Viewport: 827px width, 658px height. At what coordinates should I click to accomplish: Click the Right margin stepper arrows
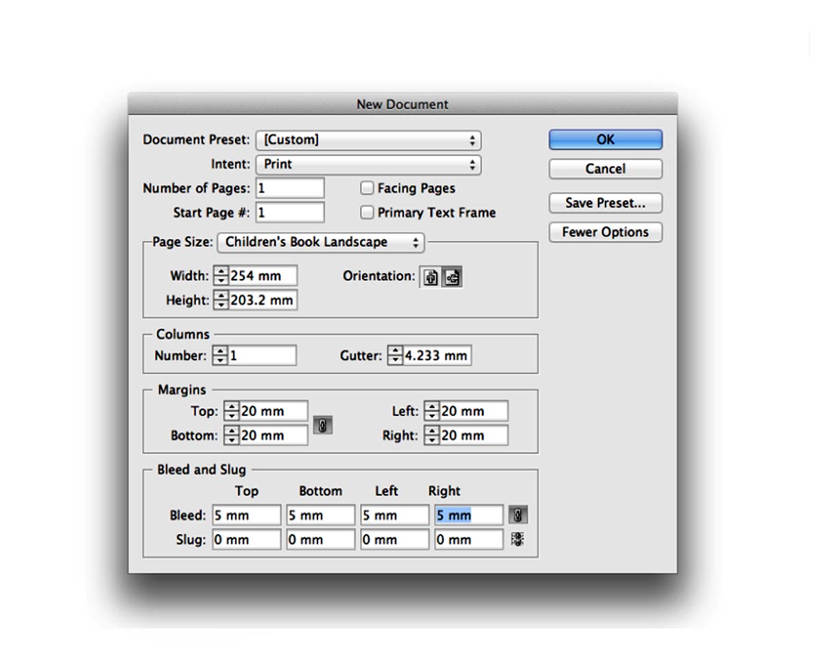click(x=432, y=435)
